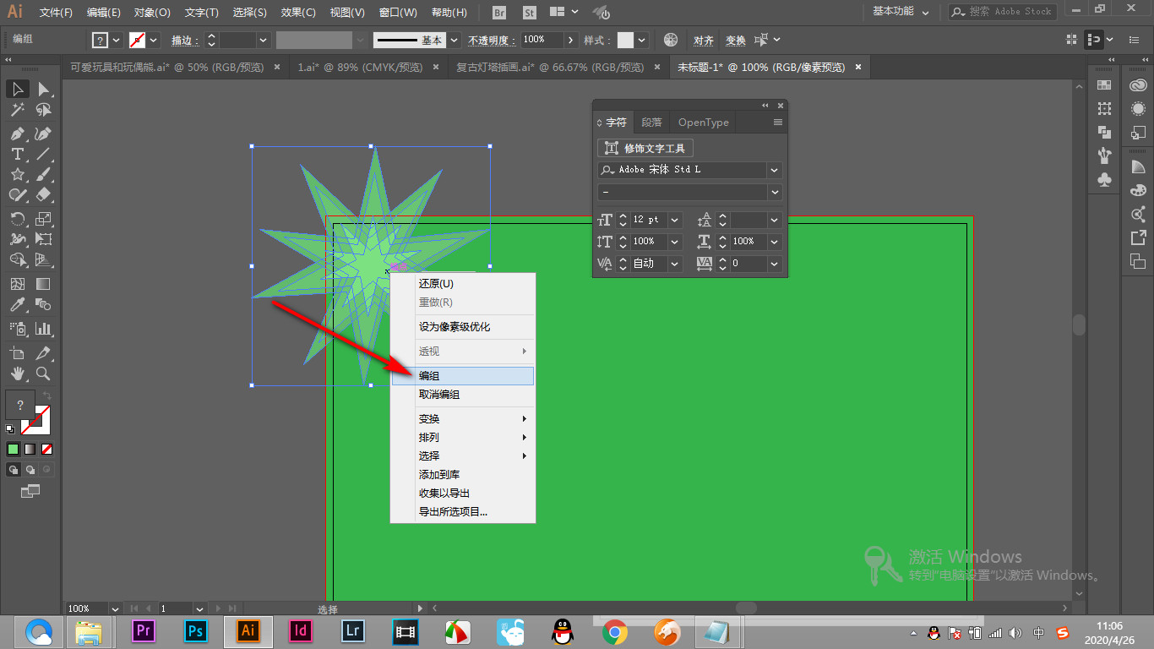The width and height of the screenshot is (1154, 649).
Task: Choose 取消编组 from the context menu
Action: click(x=463, y=395)
